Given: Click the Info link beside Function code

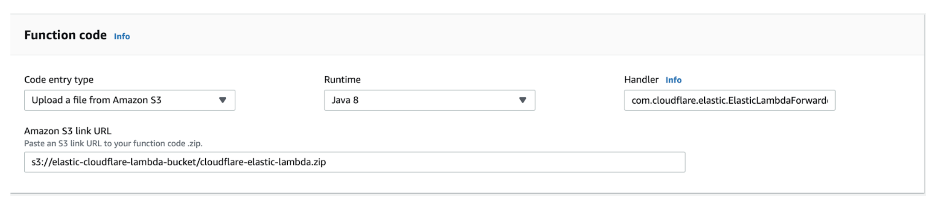Looking at the screenshot, I should (x=121, y=36).
